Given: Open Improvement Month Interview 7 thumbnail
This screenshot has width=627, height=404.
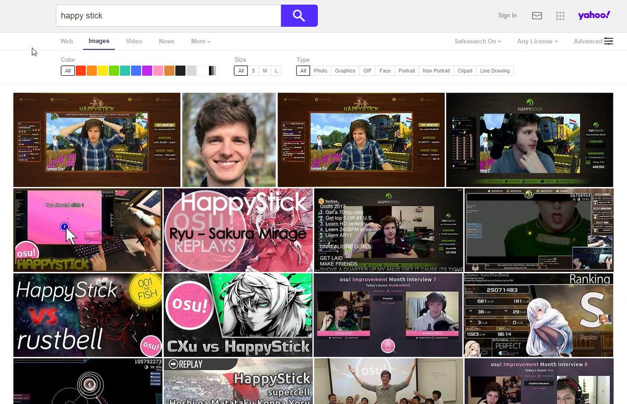Looking at the screenshot, I should [x=388, y=315].
